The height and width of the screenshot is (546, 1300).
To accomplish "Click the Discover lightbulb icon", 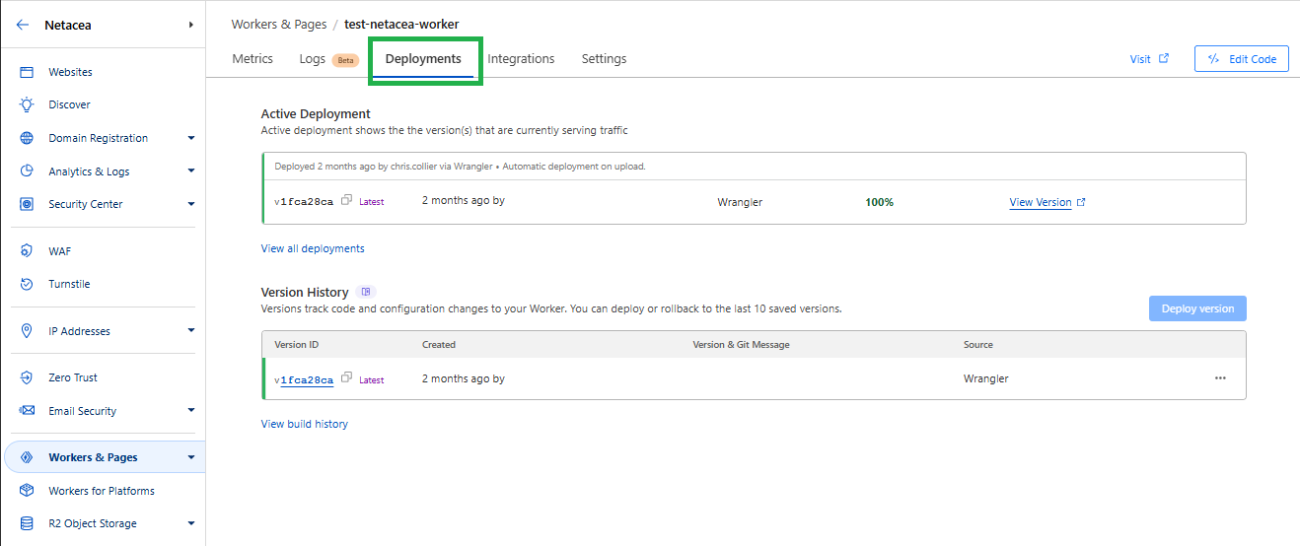I will tap(27, 104).
